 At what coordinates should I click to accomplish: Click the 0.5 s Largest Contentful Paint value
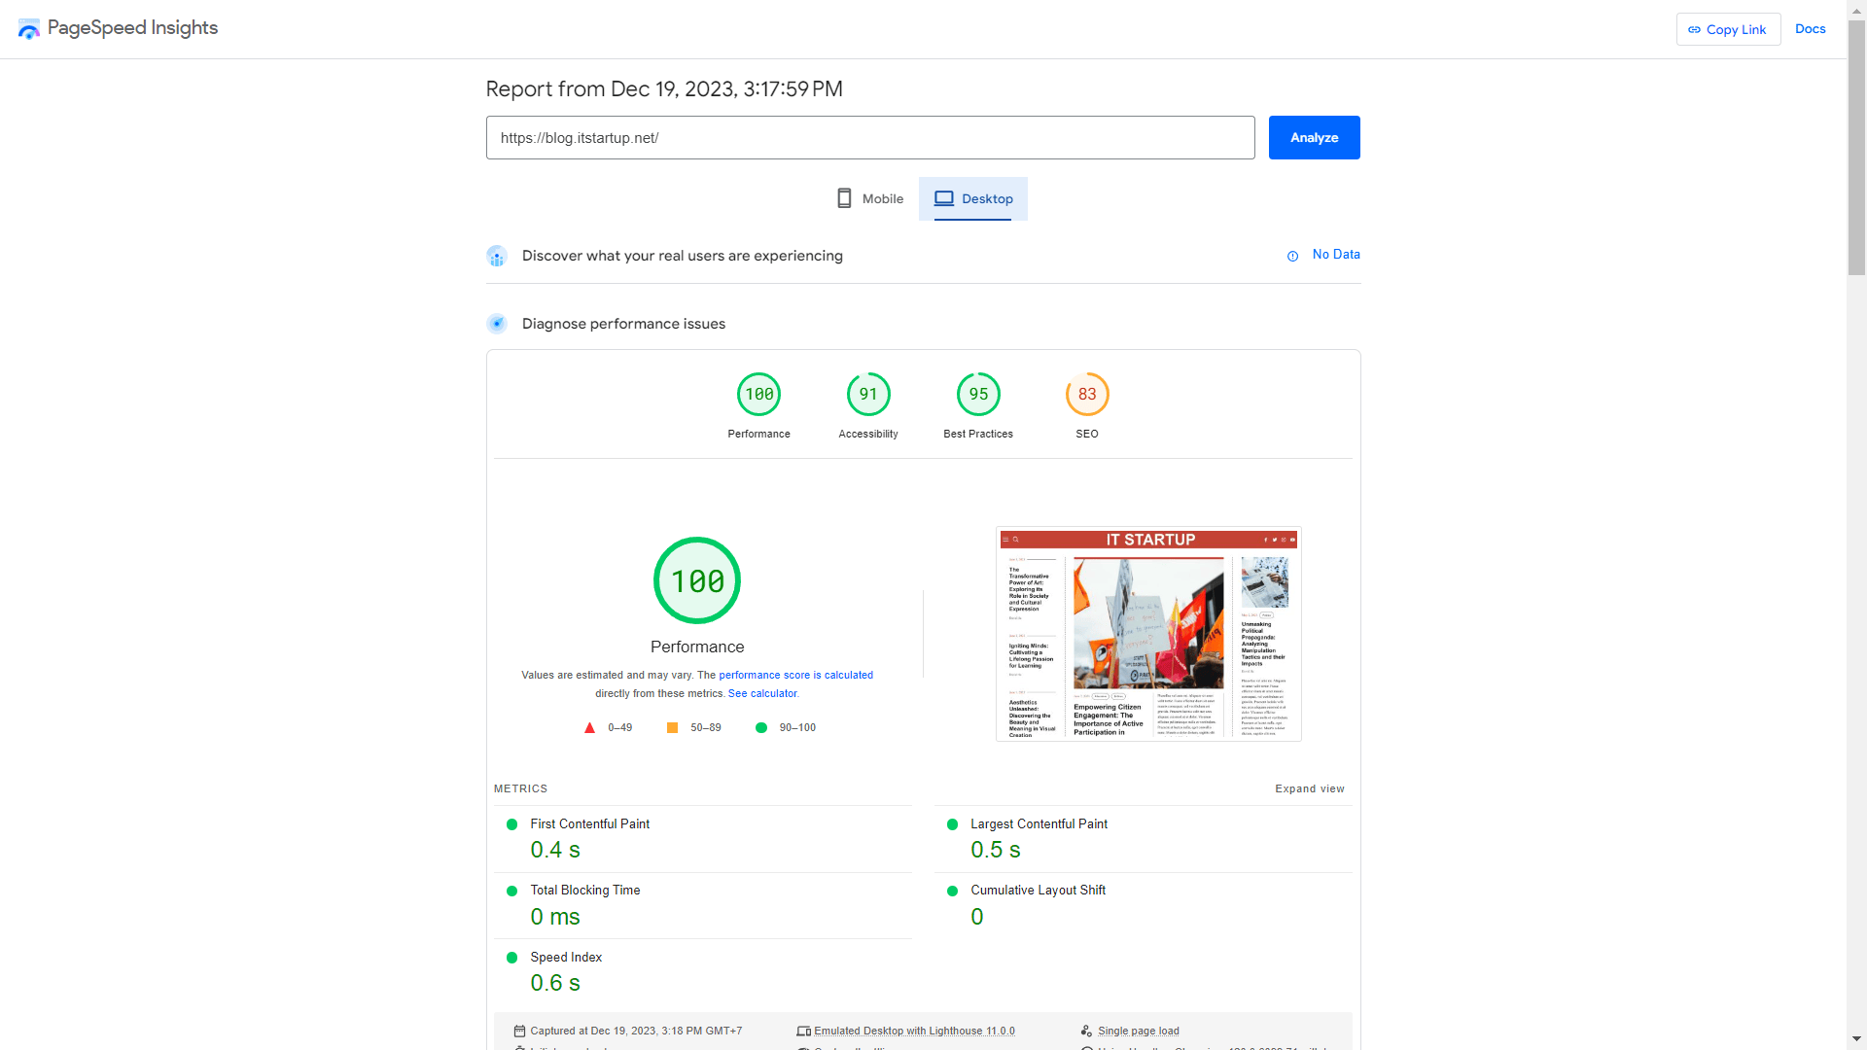[996, 850]
